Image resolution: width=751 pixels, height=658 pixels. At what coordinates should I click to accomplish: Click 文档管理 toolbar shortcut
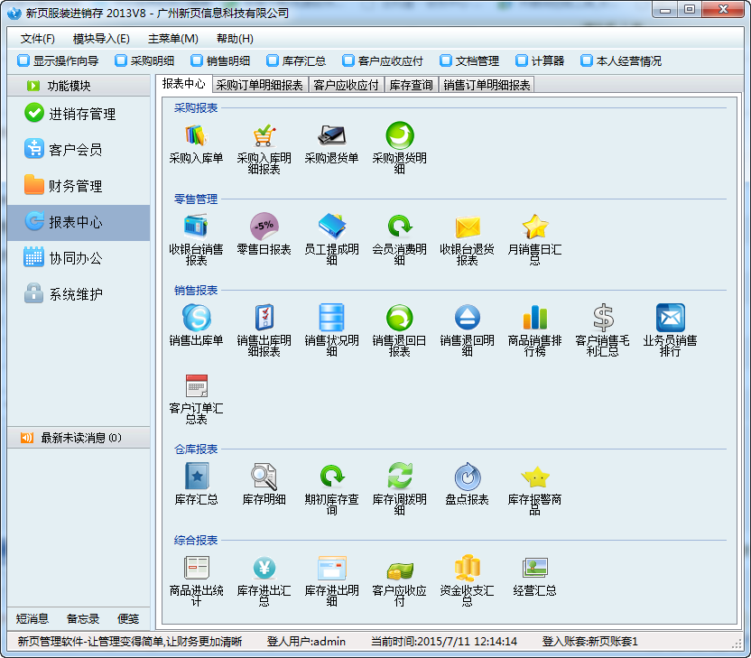coord(469,60)
